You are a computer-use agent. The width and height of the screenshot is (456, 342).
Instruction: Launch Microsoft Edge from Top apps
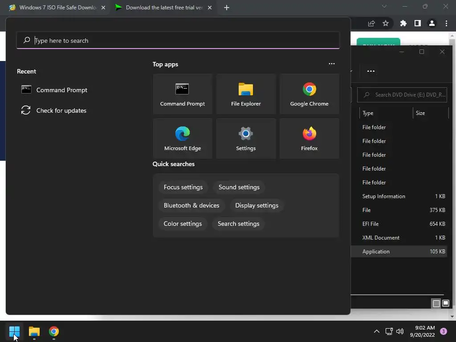(182, 138)
